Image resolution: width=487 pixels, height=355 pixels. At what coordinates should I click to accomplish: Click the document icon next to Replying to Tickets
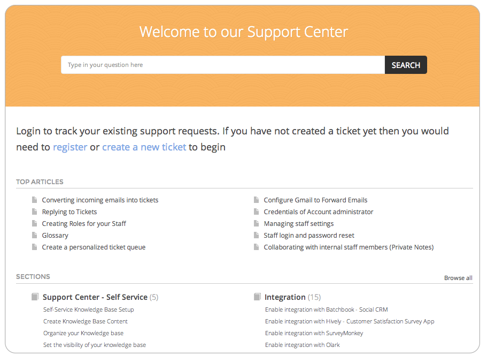(35, 212)
